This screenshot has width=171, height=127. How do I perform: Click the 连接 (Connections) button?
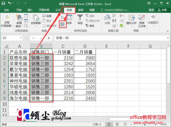[47, 16]
